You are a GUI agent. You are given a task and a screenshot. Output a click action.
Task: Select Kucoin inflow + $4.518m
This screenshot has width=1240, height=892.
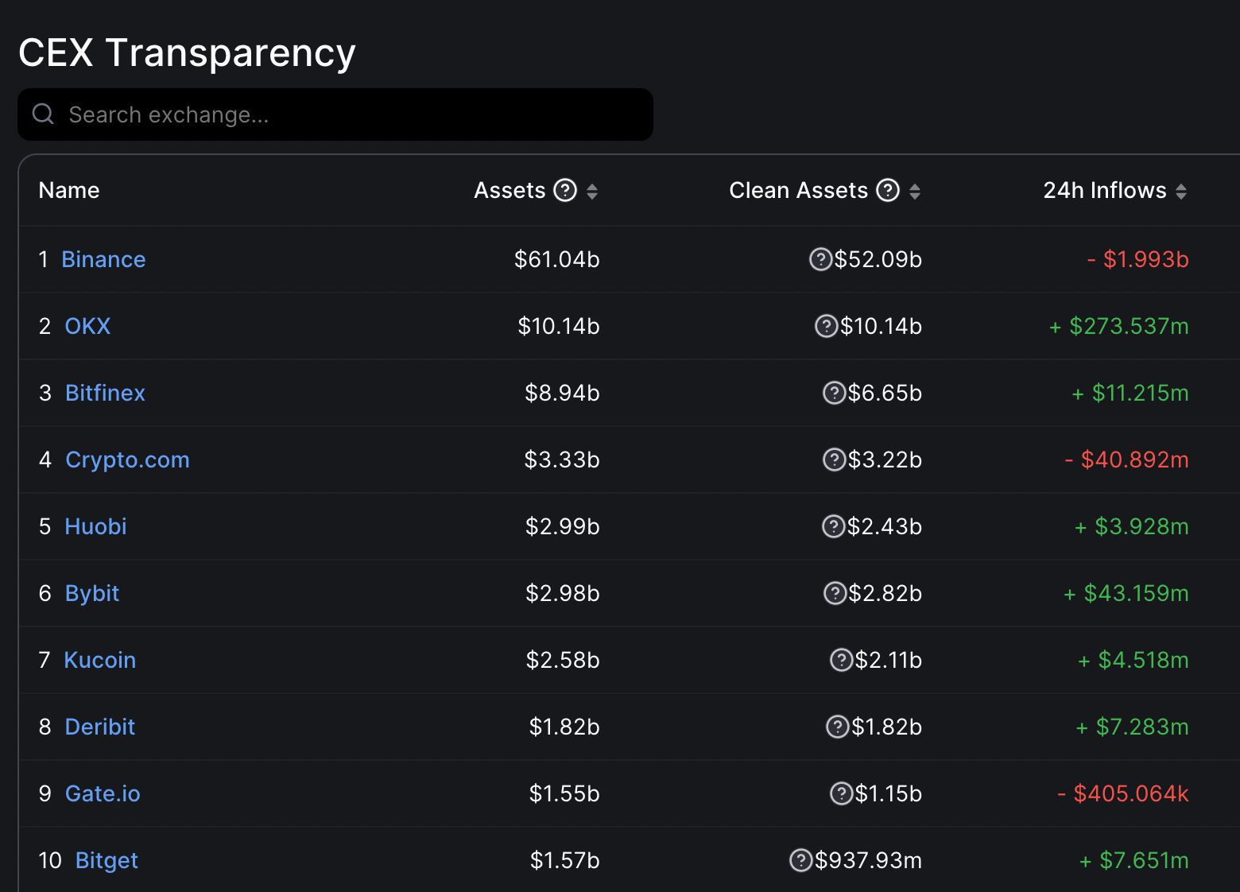[1133, 660]
